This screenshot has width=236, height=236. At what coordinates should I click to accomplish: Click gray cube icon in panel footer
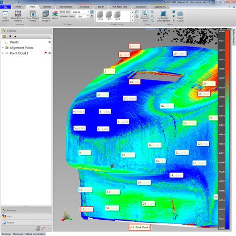tap(38, 228)
